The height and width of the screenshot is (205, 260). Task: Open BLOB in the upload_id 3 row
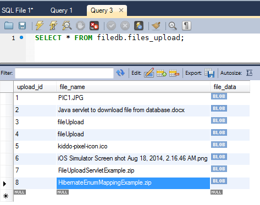point(219,120)
